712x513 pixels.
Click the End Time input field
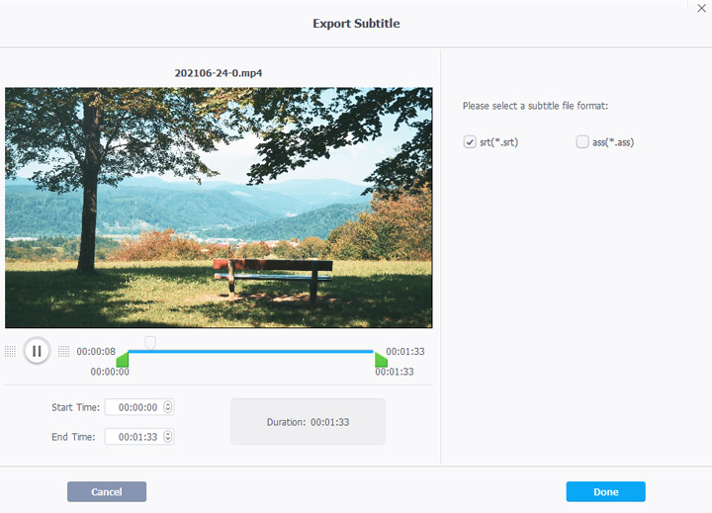(x=139, y=437)
